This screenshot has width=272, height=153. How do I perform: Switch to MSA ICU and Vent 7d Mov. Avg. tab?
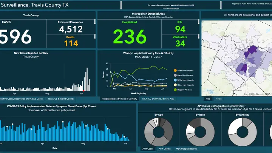pos(158,99)
